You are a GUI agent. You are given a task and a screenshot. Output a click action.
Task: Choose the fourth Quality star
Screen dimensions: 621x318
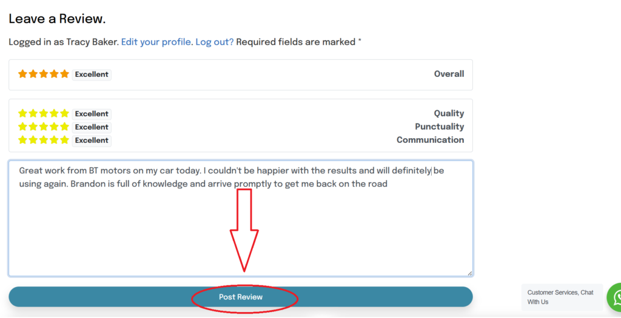pos(54,113)
